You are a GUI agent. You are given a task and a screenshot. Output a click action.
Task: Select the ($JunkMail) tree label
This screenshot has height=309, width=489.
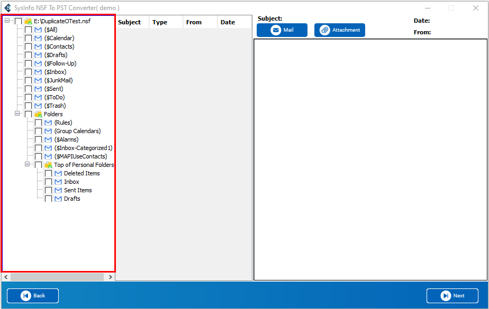[x=58, y=80]
